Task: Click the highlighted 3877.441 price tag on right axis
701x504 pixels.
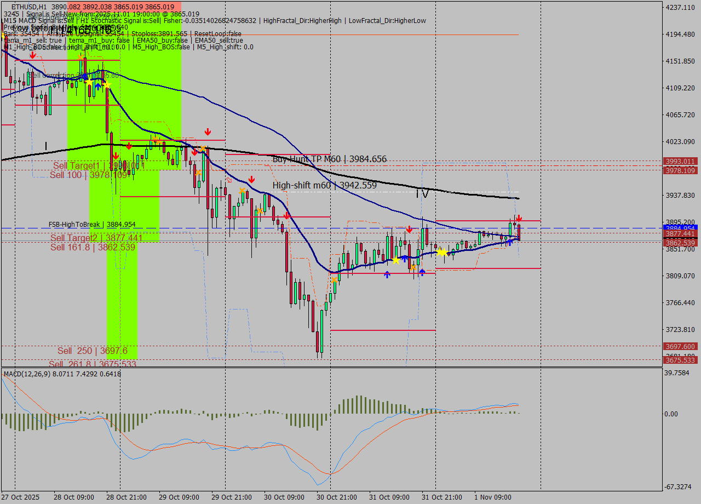Action: click(x=681, y=233)
